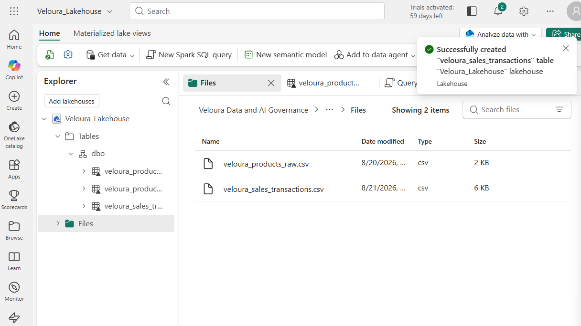The height and width of the screenshot is (326, 581).
Task: Expand the second veloura_produc... table
Action: pos(84,189)
